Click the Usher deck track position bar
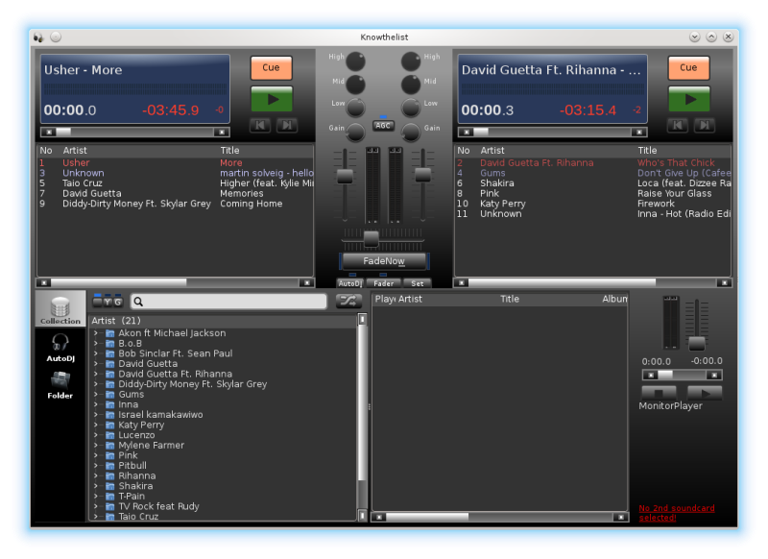Screen dimensions: 768x559 point(135,133)
